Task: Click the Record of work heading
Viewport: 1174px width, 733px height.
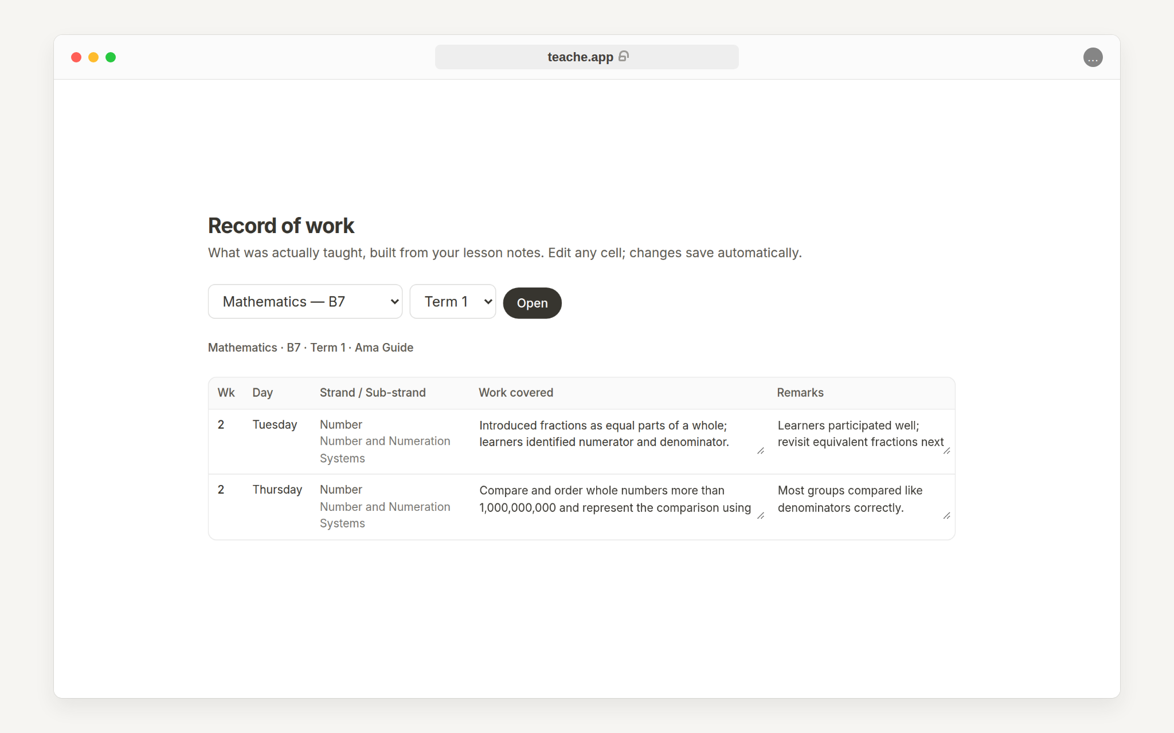Action: click(x=281, y=226)
